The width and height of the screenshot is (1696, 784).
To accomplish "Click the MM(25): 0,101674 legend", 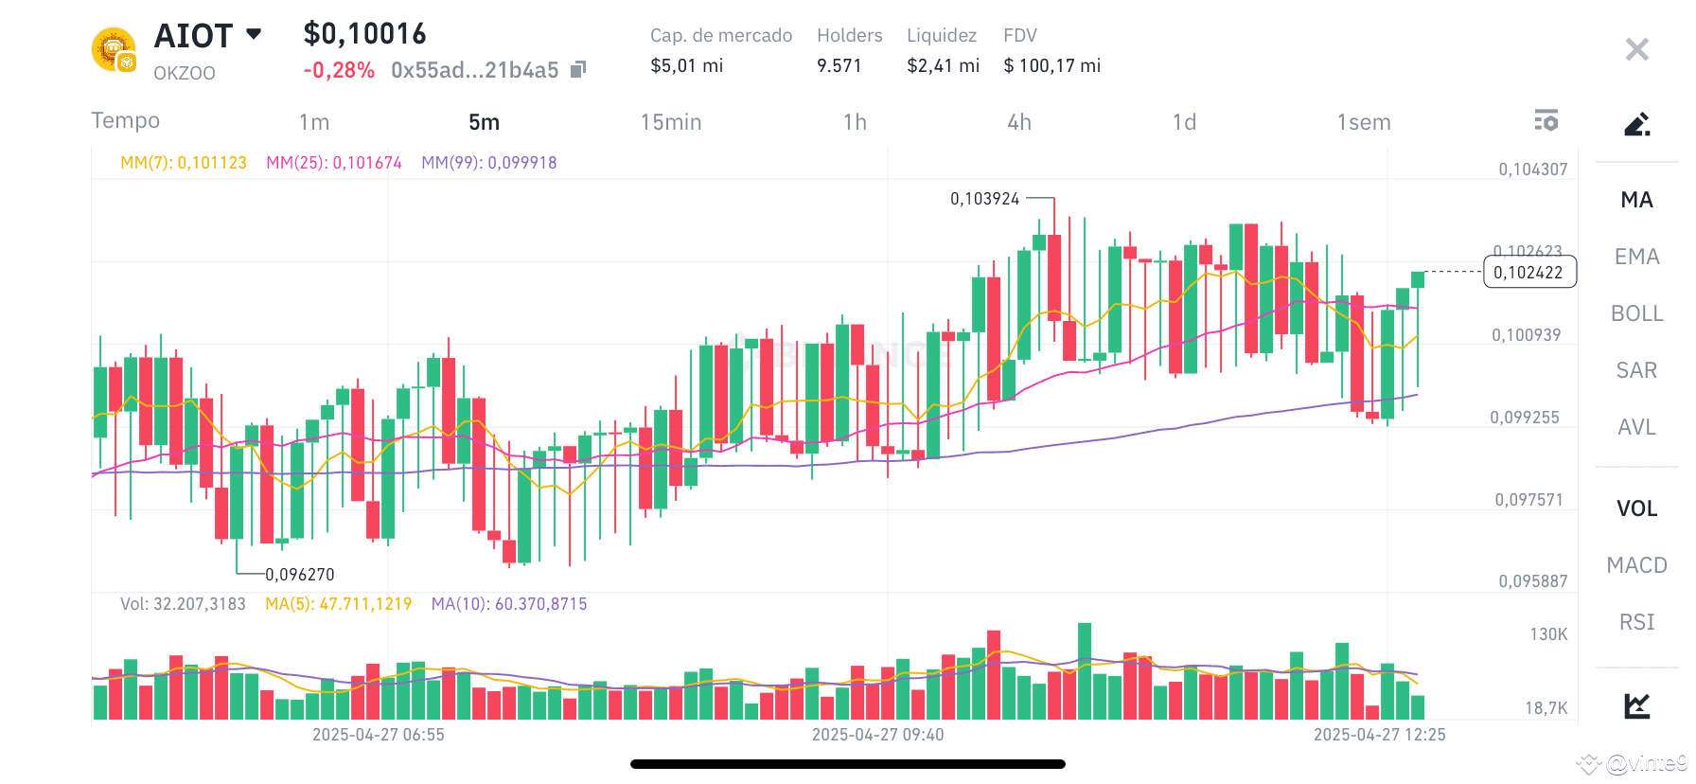I will [x=334, y=163].
